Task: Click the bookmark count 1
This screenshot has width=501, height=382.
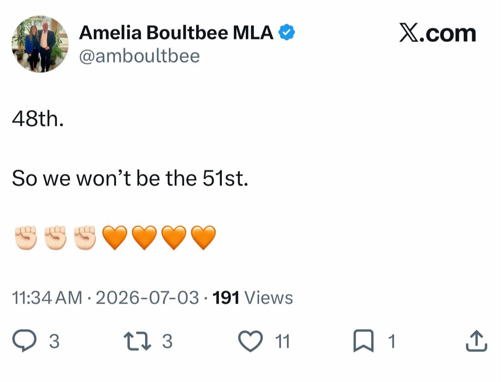Action: click(x=392, y=341)
